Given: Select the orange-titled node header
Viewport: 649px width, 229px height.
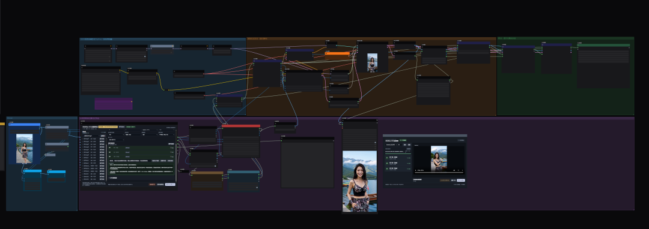Looking at the screenshot, I should point(337,53).
